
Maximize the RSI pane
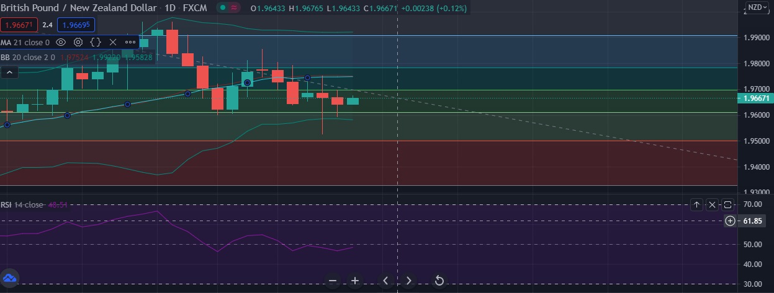pyautogui.click(x=728, y=204)
